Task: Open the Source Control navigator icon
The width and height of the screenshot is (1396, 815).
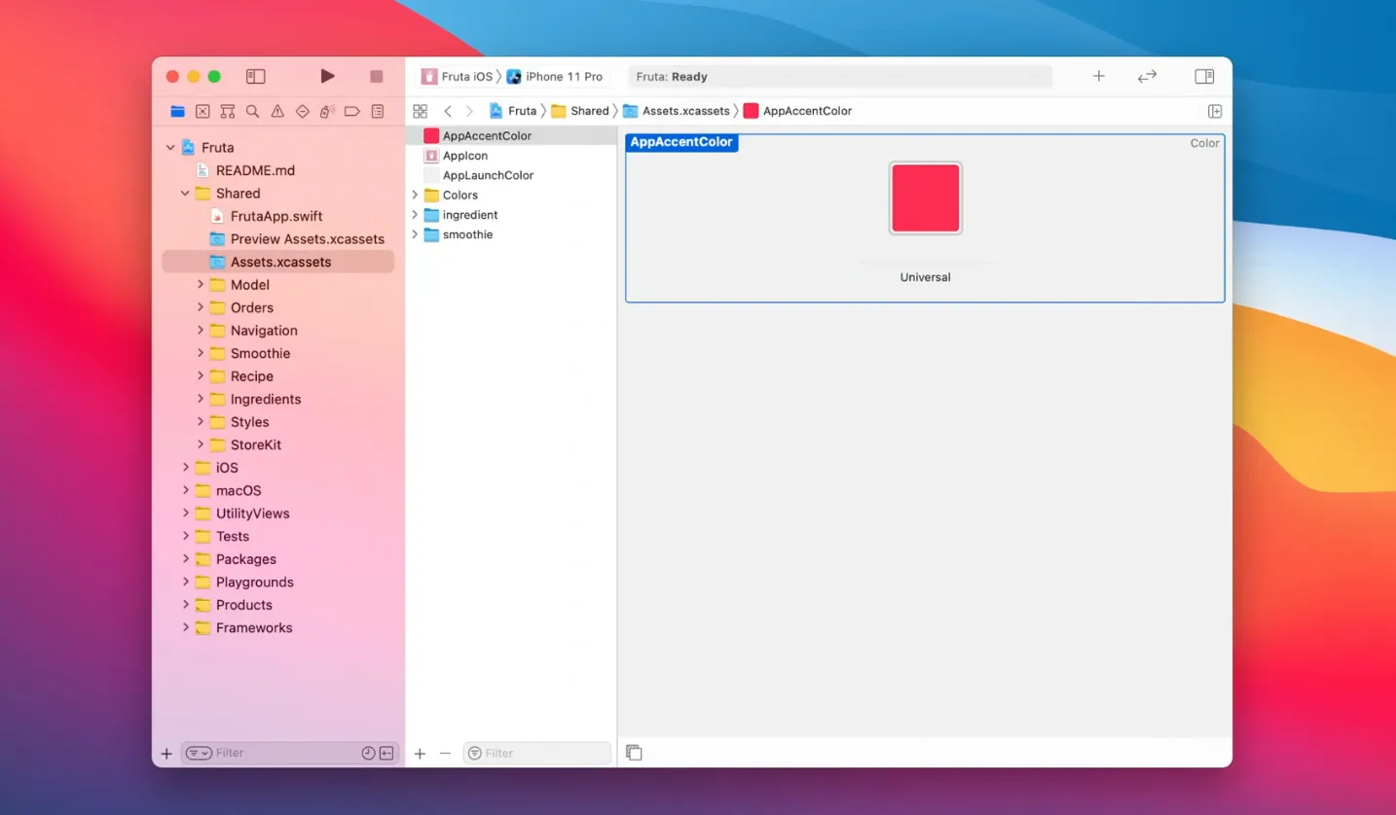Action: [x=202, y=112]
